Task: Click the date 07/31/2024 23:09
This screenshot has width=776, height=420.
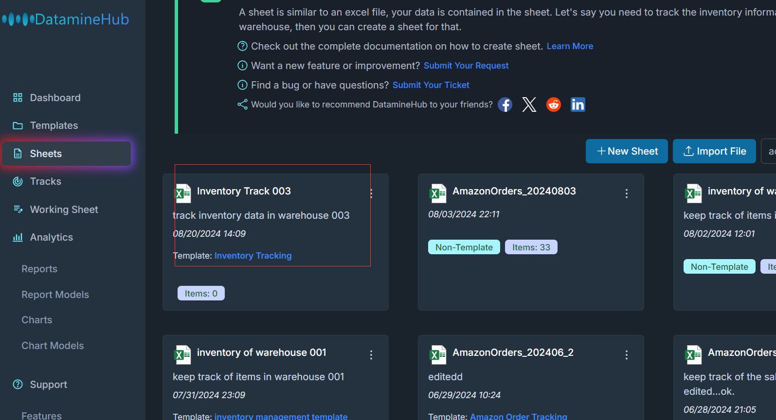Action: [209, 395]
